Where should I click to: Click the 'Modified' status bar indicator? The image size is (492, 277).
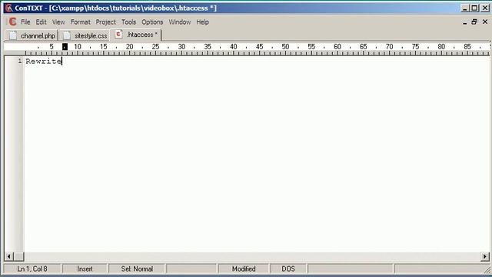244,269
